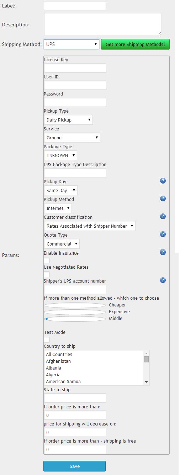Click help icon next to Pickup Method

(x=163, y=198)
